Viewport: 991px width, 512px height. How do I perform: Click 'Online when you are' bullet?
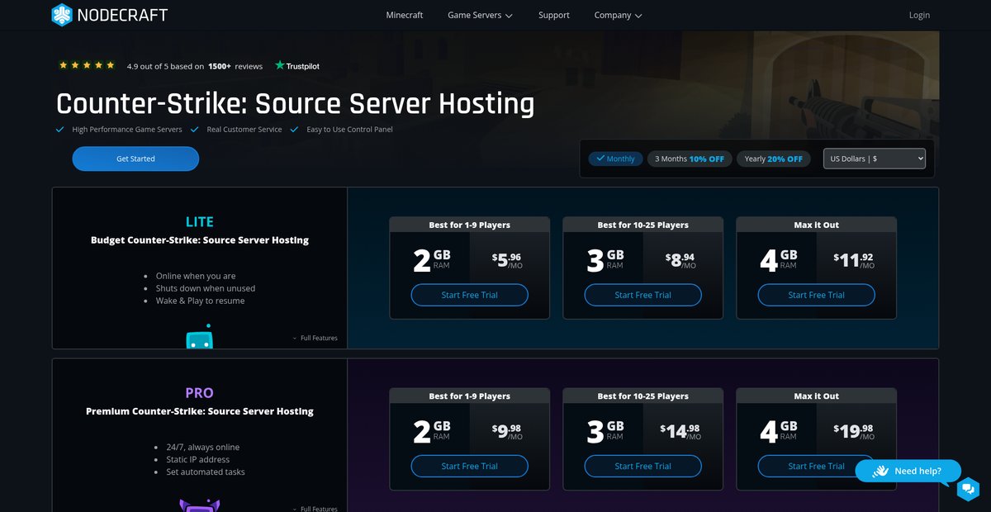pos(196,276)
